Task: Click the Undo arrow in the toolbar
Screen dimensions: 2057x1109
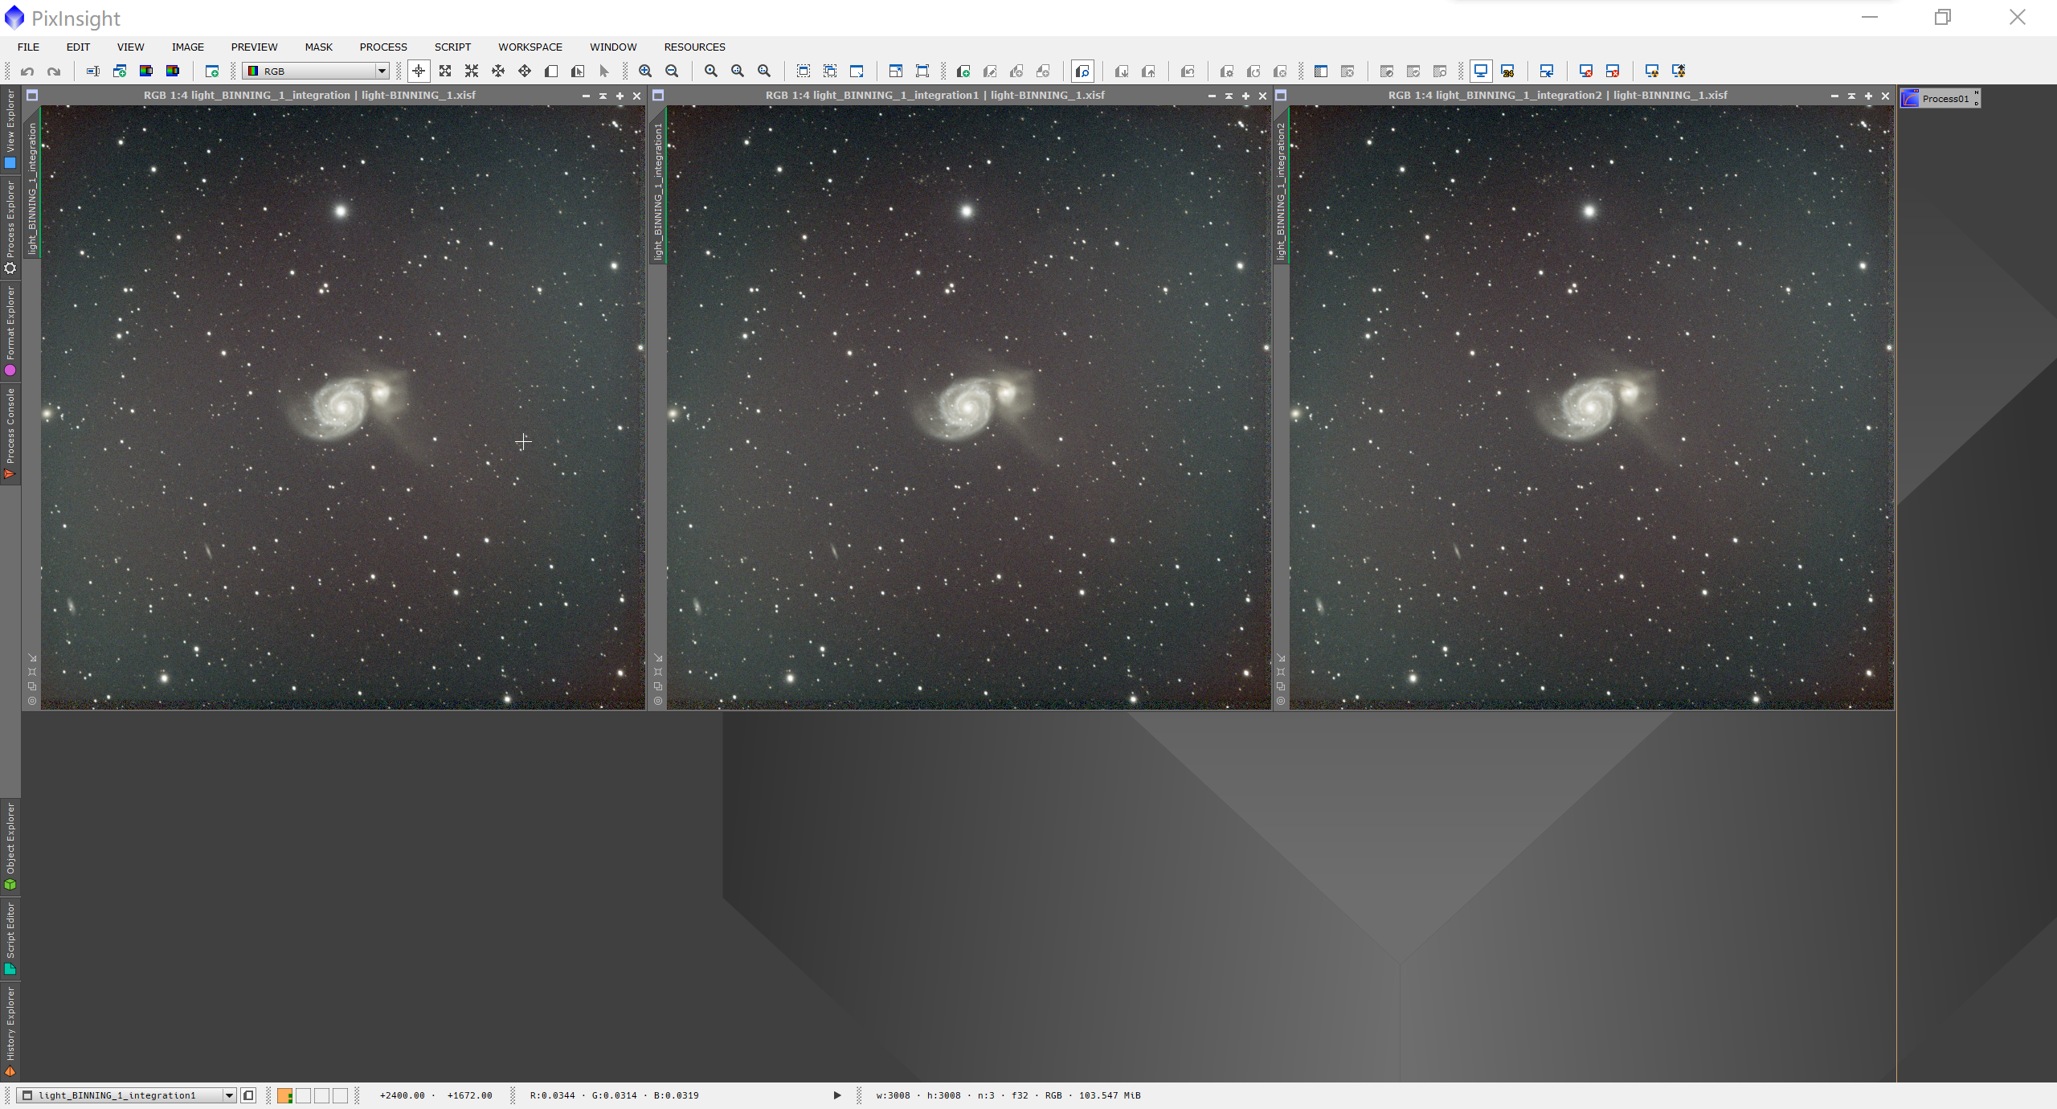Action: 27,72
